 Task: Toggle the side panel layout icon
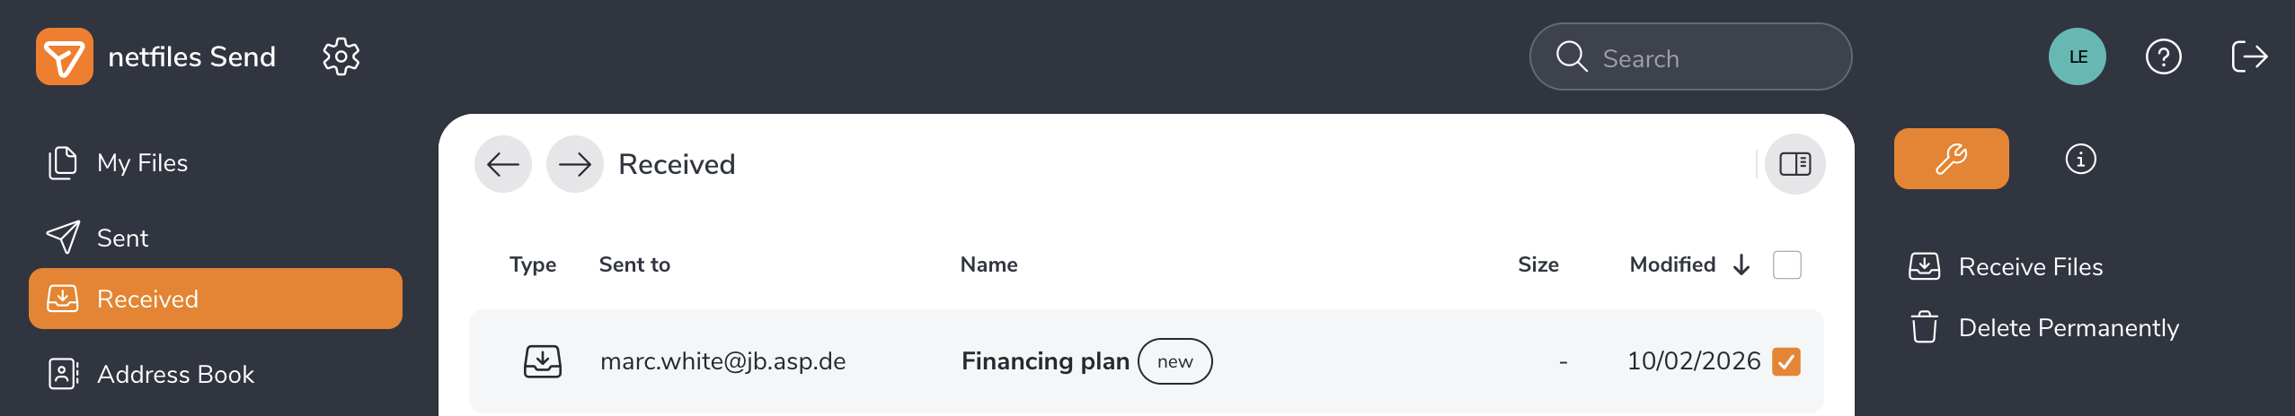point(1794,164)
